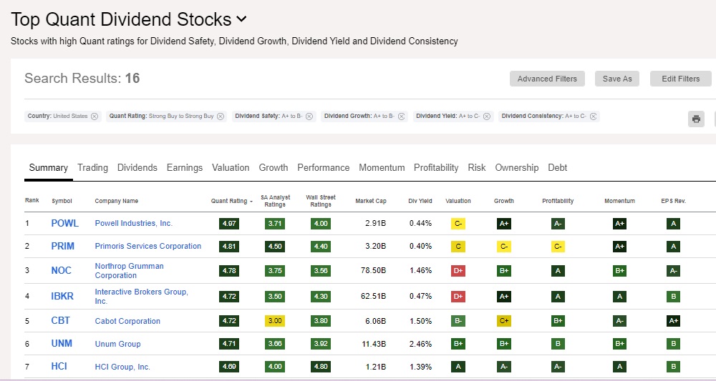This screenshot has width=716, height=381.
Task: Sort by Wall Street Ratings column
Action: click(321, 201)
